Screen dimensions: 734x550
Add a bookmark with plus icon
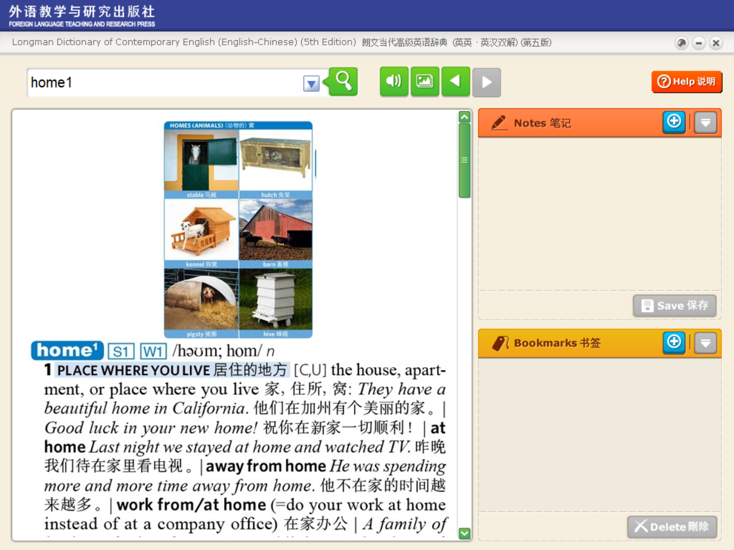pos(674,343)
